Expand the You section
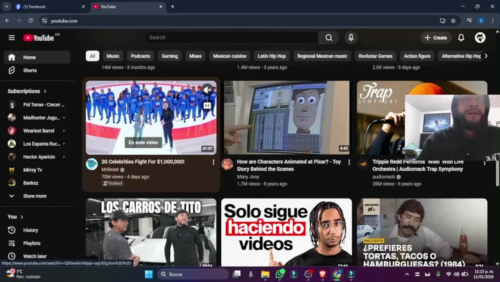500x282 pixels. 16,217
